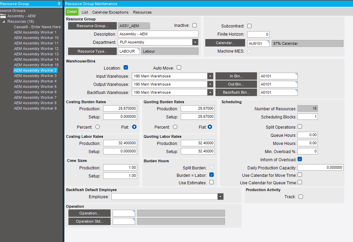This screenshot has height=242, width=353.
Task: Click Quoting Labor Rates Setup field
Action: click(198, 151)
